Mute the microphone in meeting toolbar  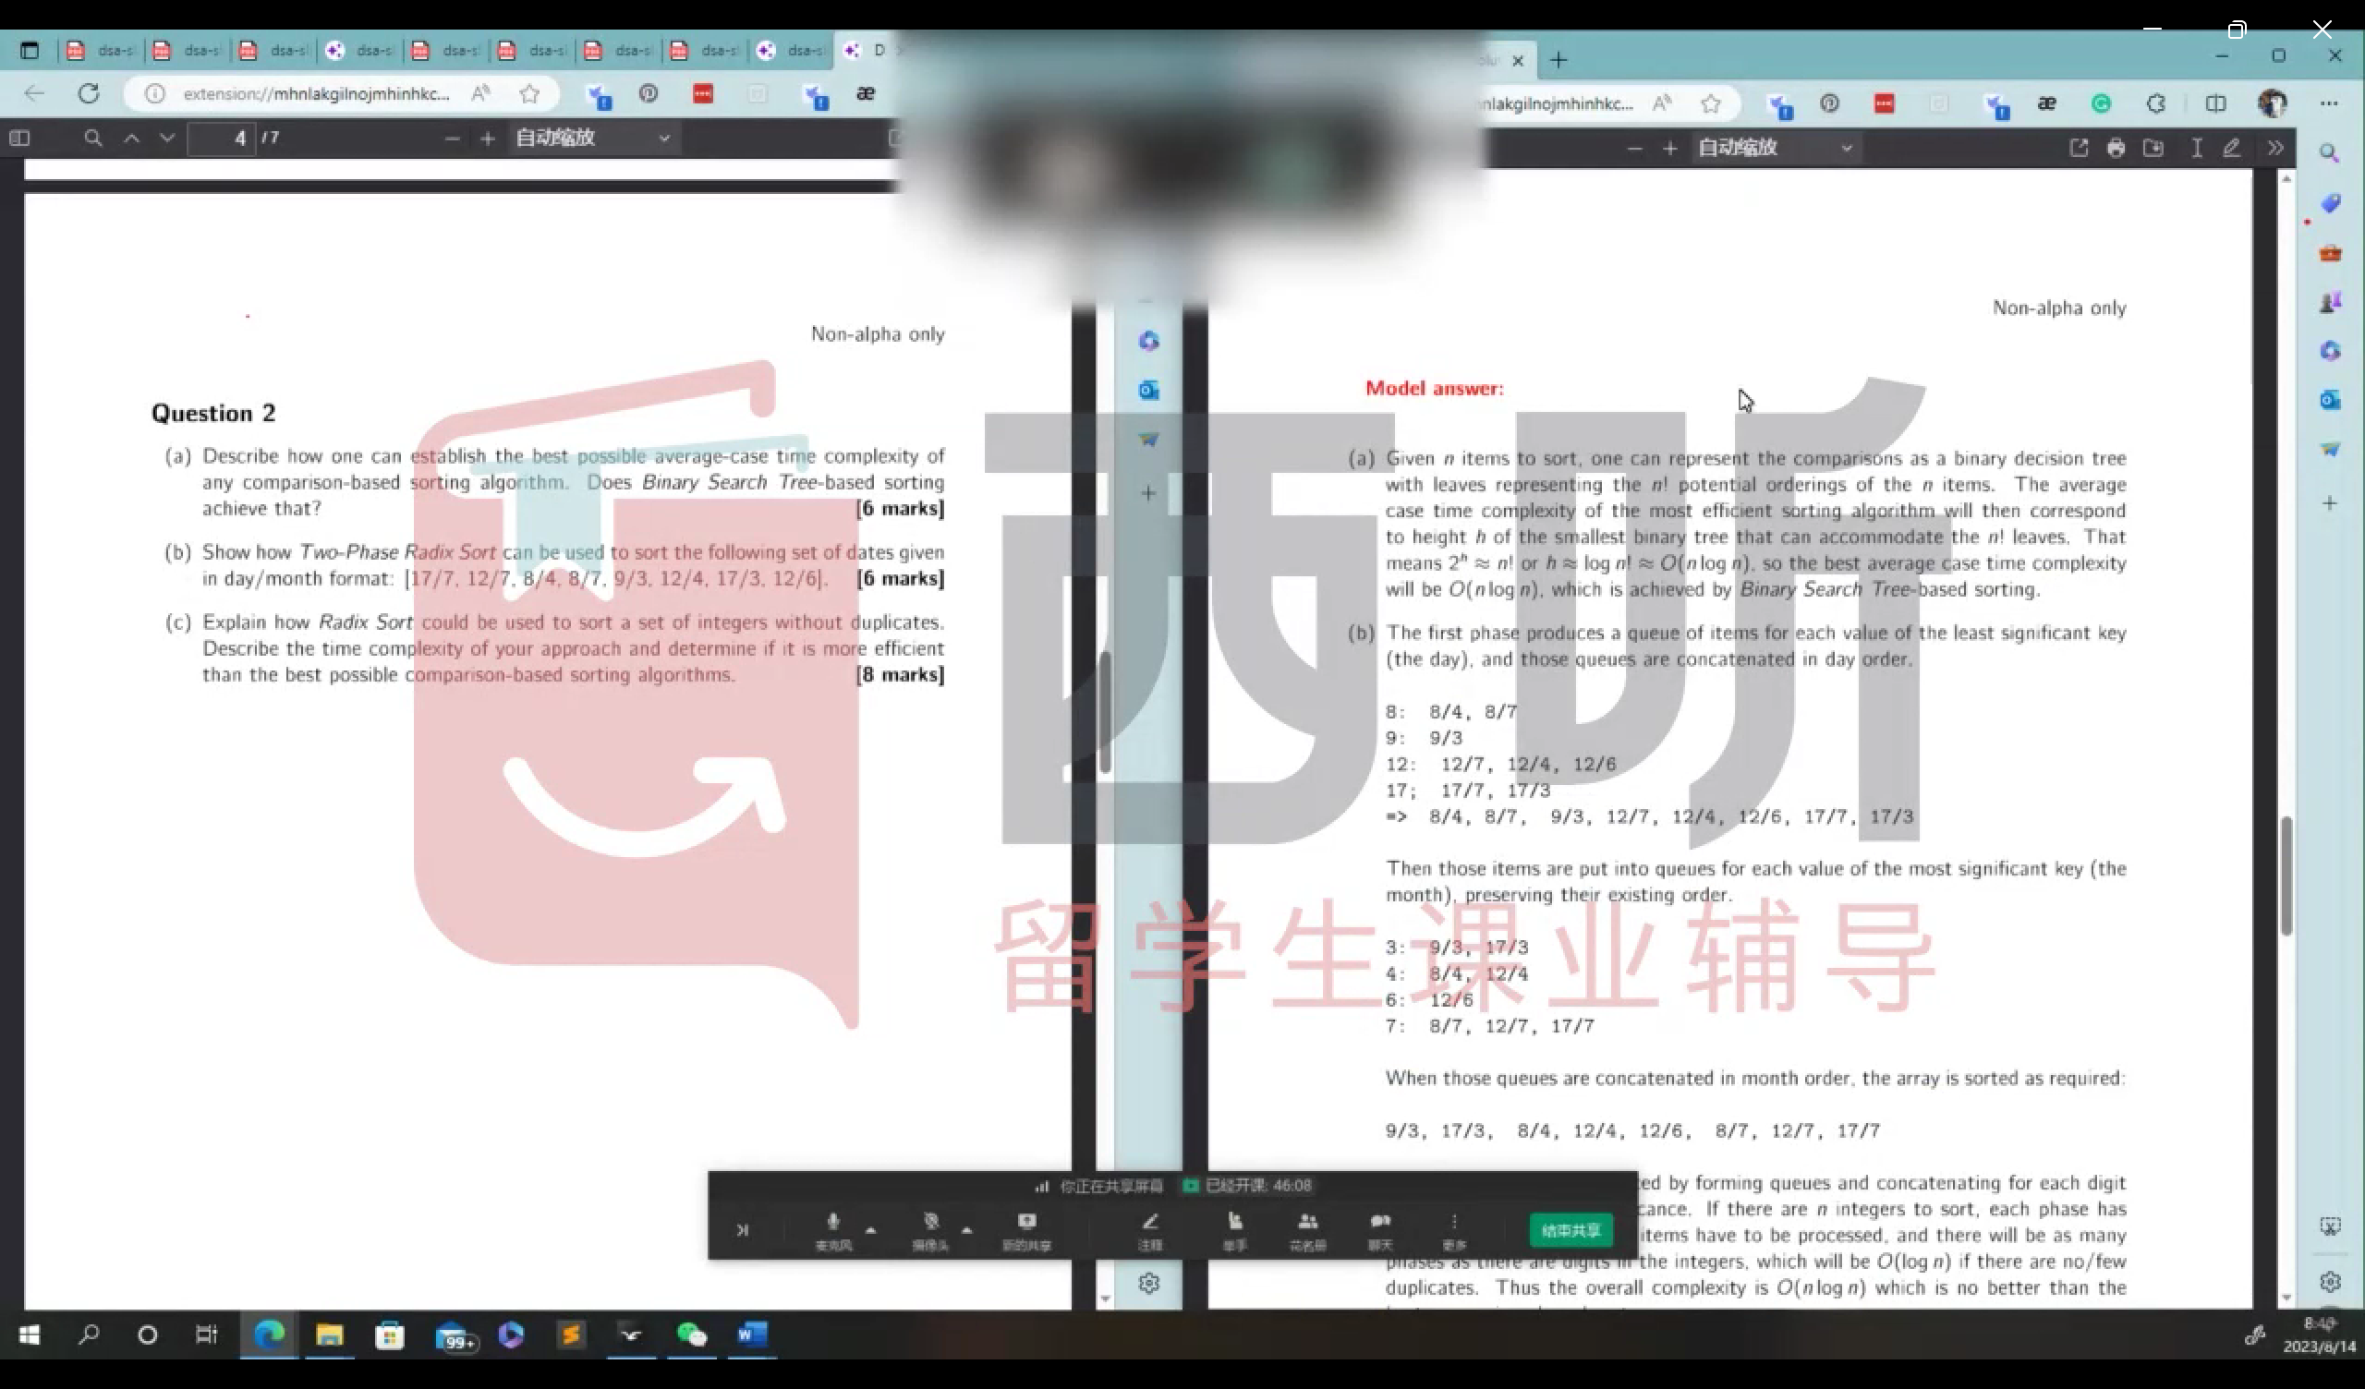[832, 1230]
